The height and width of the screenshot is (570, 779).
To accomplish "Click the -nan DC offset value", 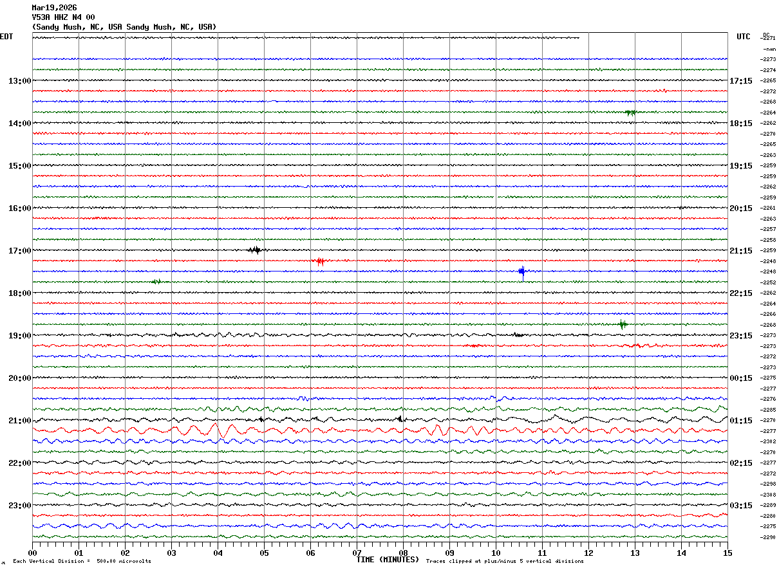I will [x=769, y=49].
